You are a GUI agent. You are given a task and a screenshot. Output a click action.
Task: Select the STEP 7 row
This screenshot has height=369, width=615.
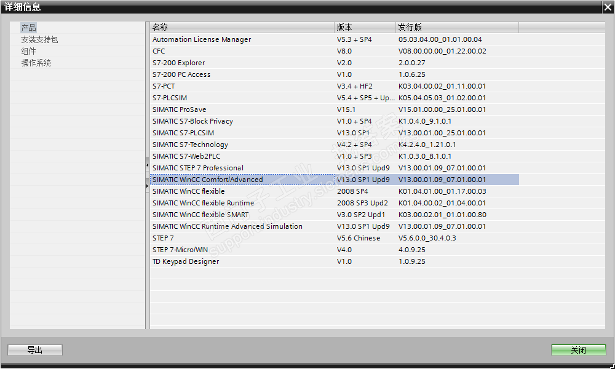tap(335, 238)
